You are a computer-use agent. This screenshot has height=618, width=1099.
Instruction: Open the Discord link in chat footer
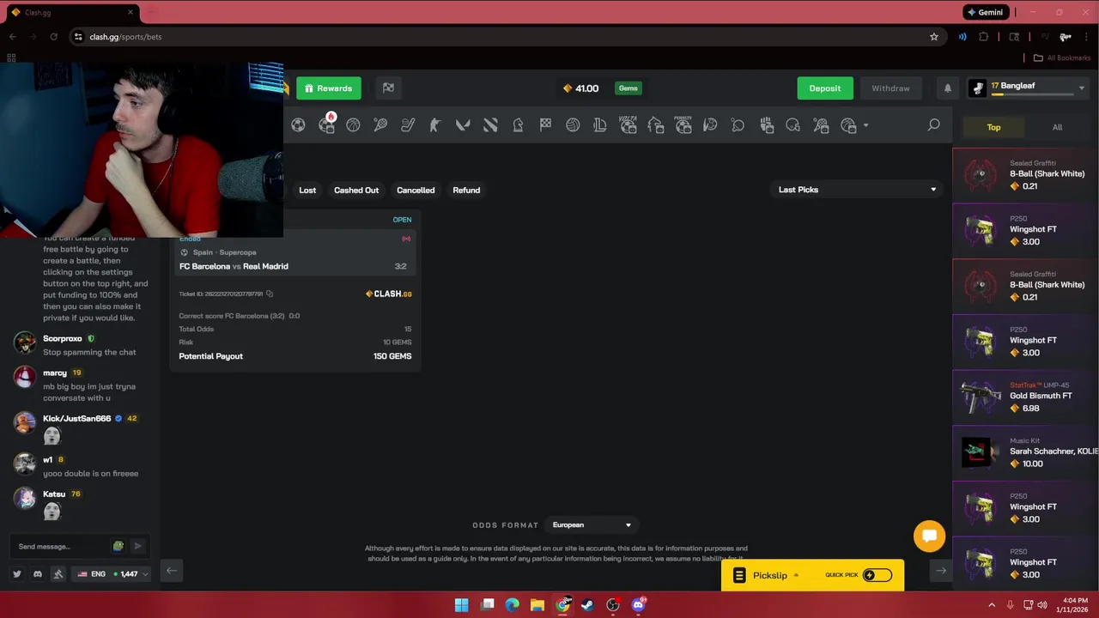(38, 574)
